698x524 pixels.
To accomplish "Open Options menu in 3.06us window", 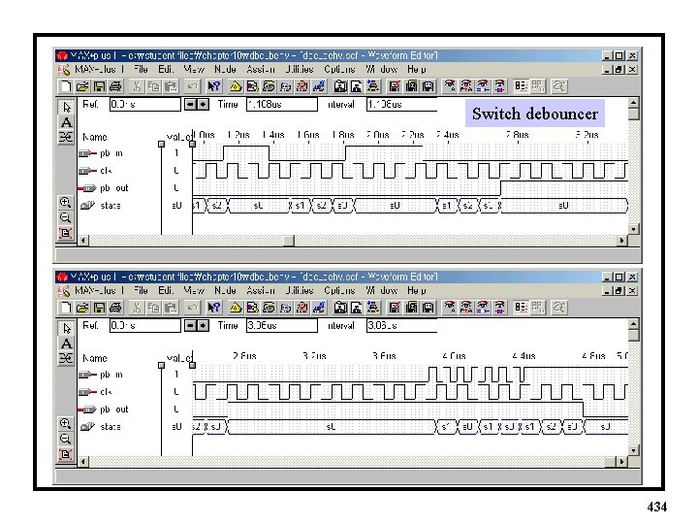I will (339, 290).
